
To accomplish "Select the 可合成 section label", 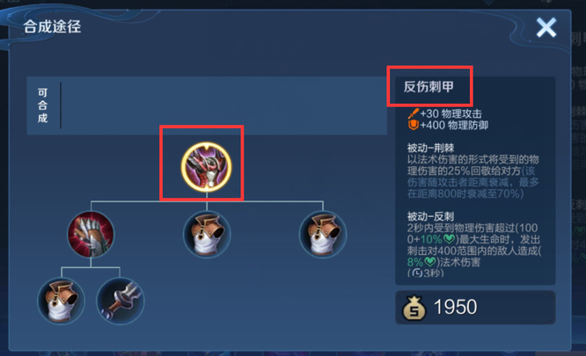I will click(42, 105).
